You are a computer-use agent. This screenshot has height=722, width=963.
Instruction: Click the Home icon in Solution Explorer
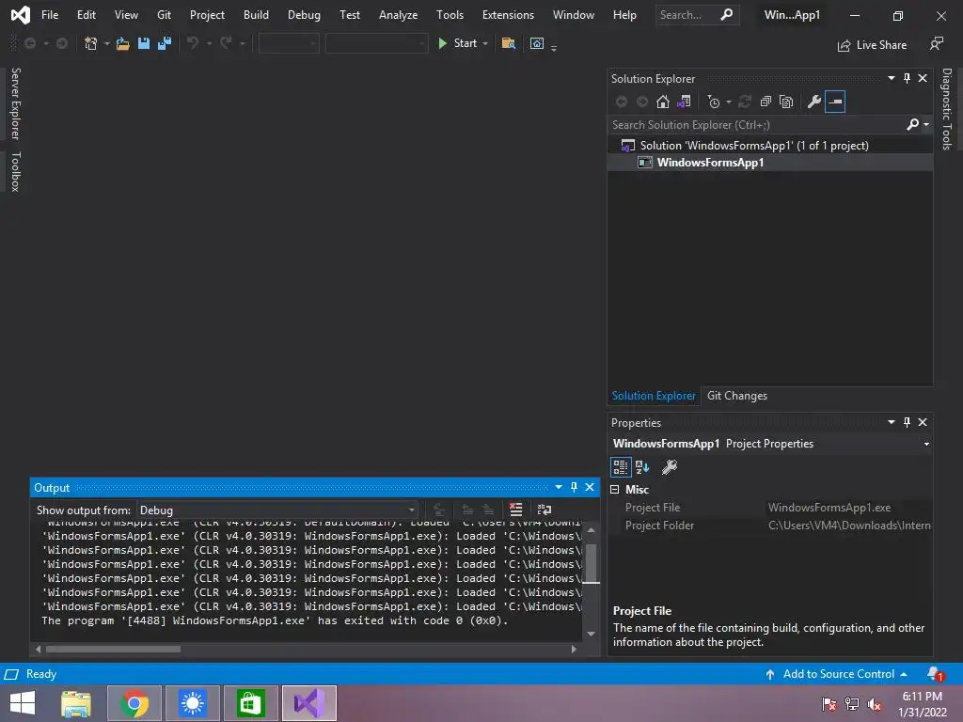click(x=663, y=102)
